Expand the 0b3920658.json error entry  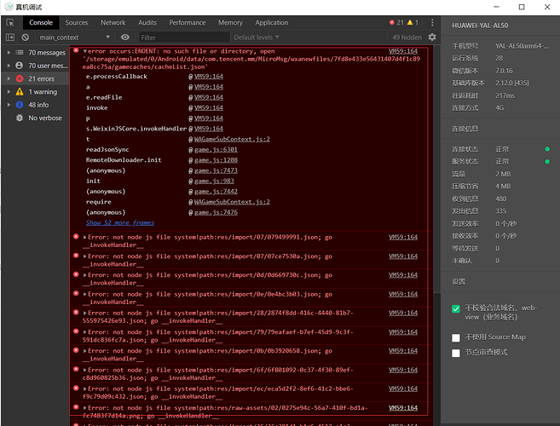(85, 351)
